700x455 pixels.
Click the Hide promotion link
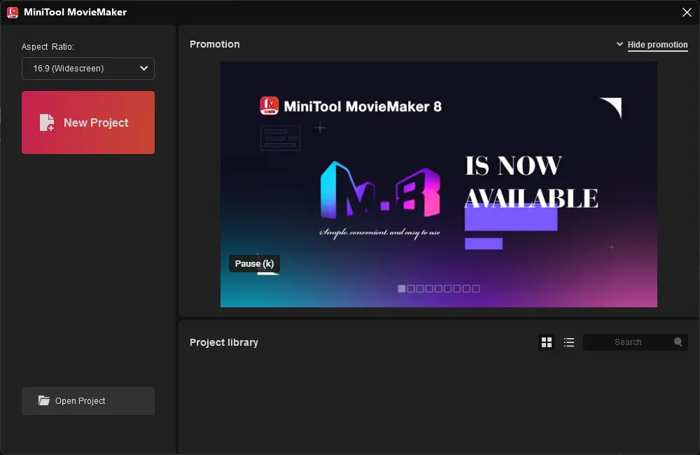point(657,45)
